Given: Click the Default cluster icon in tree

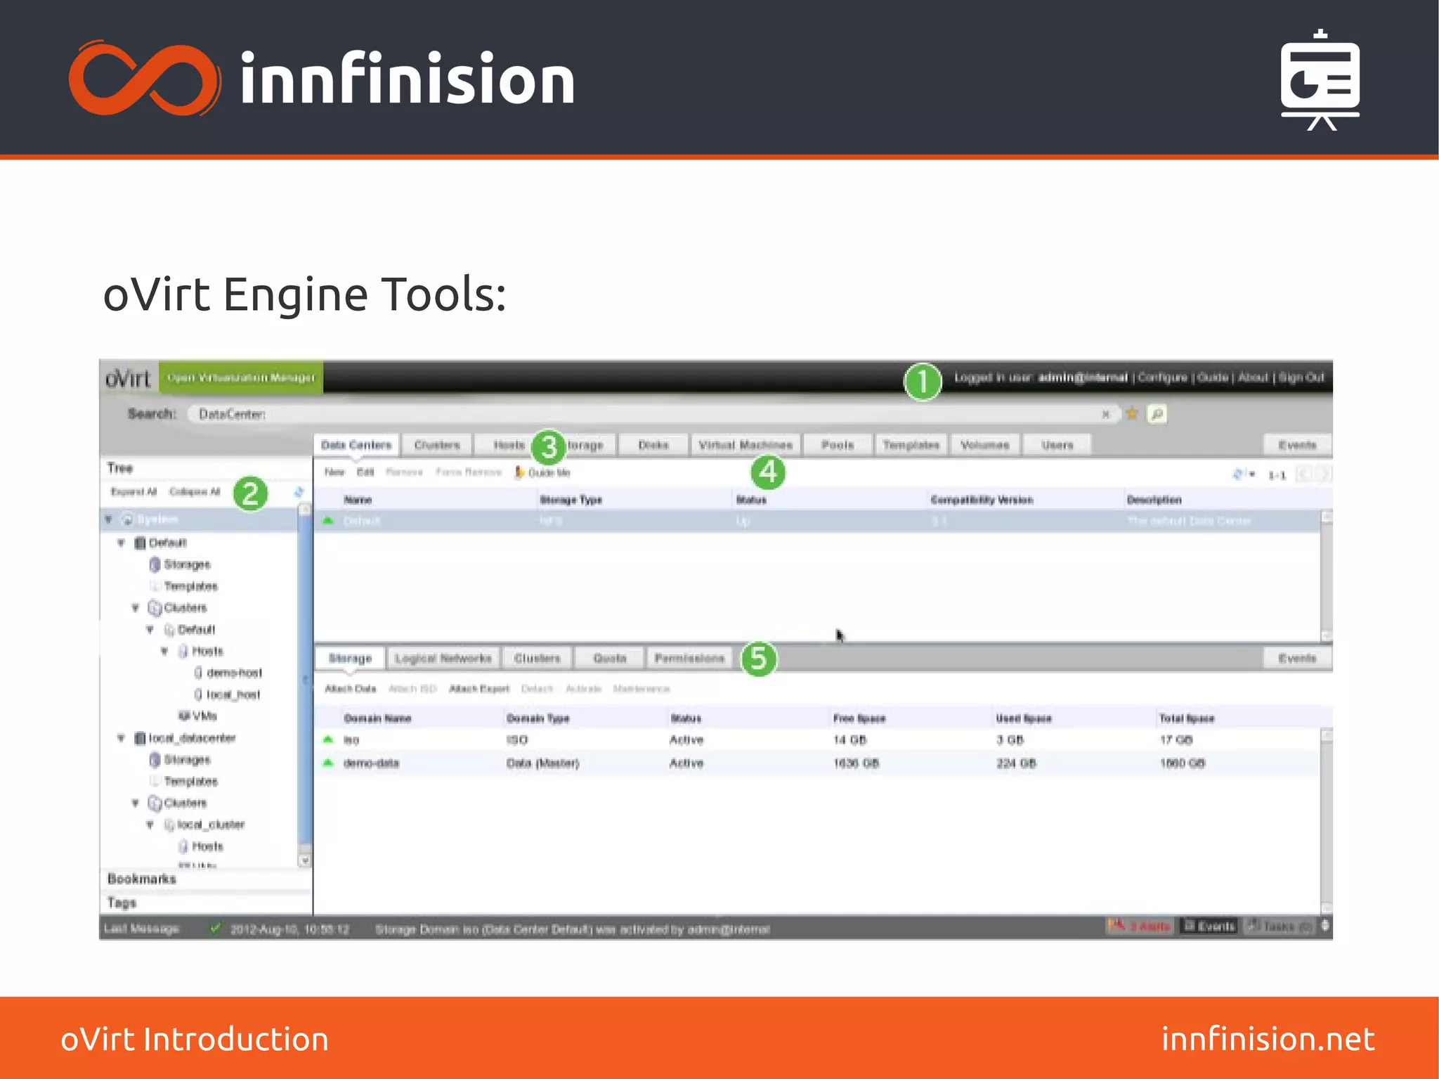Looking at the screenshot, I should [x=169, y=630].
